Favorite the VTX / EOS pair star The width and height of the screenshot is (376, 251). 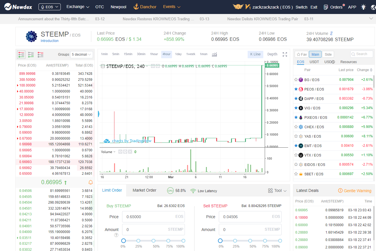[296, 155]
